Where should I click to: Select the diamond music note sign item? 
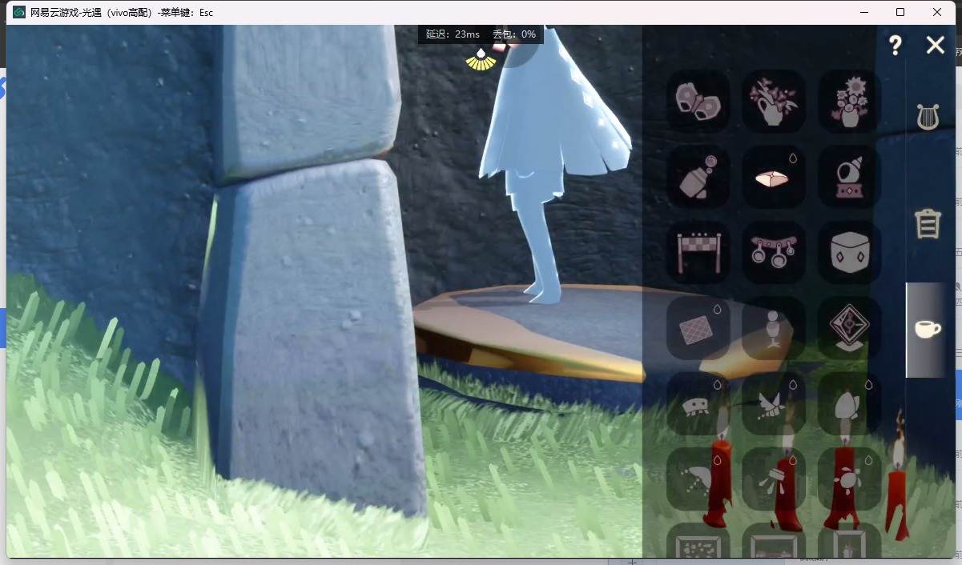pos(849,328)
